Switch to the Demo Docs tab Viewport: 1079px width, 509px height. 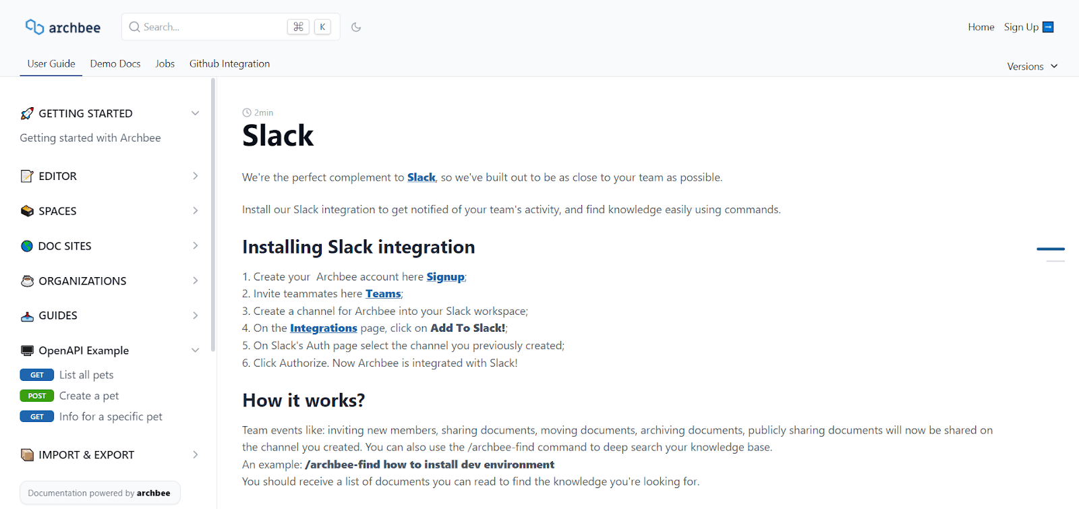coord(115,63)
